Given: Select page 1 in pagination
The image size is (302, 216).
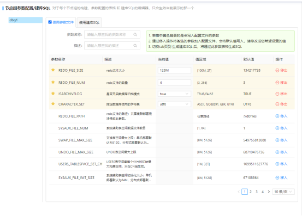Looking at the screenshot, I should coord(245,192).
